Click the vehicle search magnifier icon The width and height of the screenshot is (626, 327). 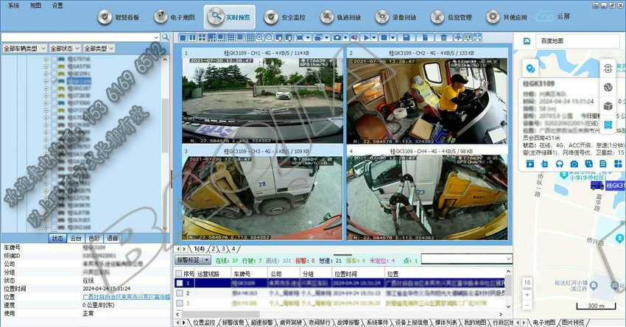click(165, 36)
